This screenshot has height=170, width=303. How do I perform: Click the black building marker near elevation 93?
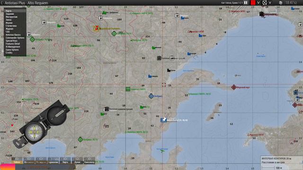pos(159,58)
